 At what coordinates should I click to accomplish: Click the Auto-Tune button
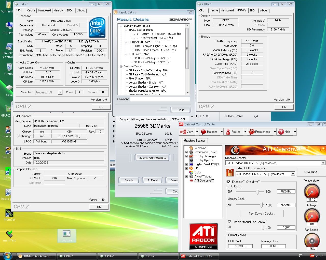click(x=311, y=172)
